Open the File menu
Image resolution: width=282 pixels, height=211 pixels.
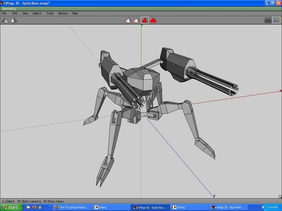(4, 13)
